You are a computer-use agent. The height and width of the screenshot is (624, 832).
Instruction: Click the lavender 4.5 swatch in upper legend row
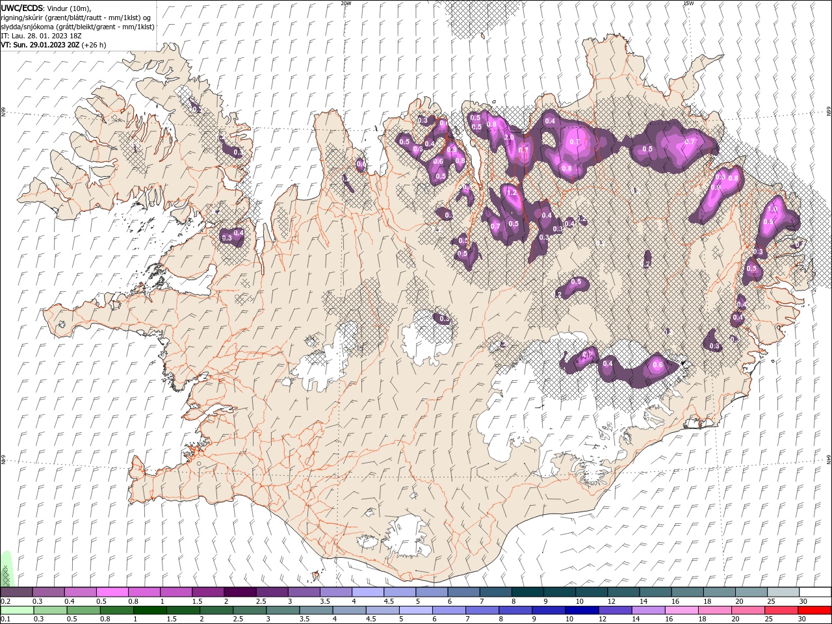point(399,592)
